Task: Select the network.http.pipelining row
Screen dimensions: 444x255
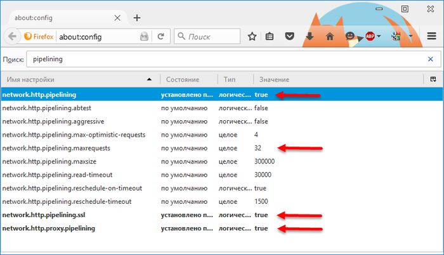Action: (x=222, y=95)
